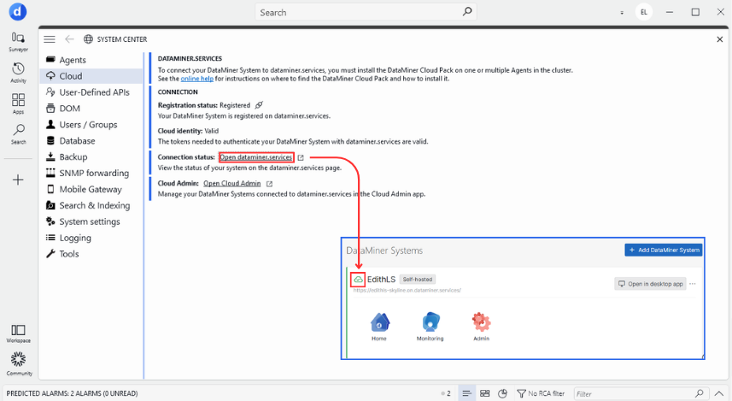Image resolution: width=732 pixels, height=401 pixels.
Task: Click the Open dataminer.services link
Action: (x=256, y=157)
